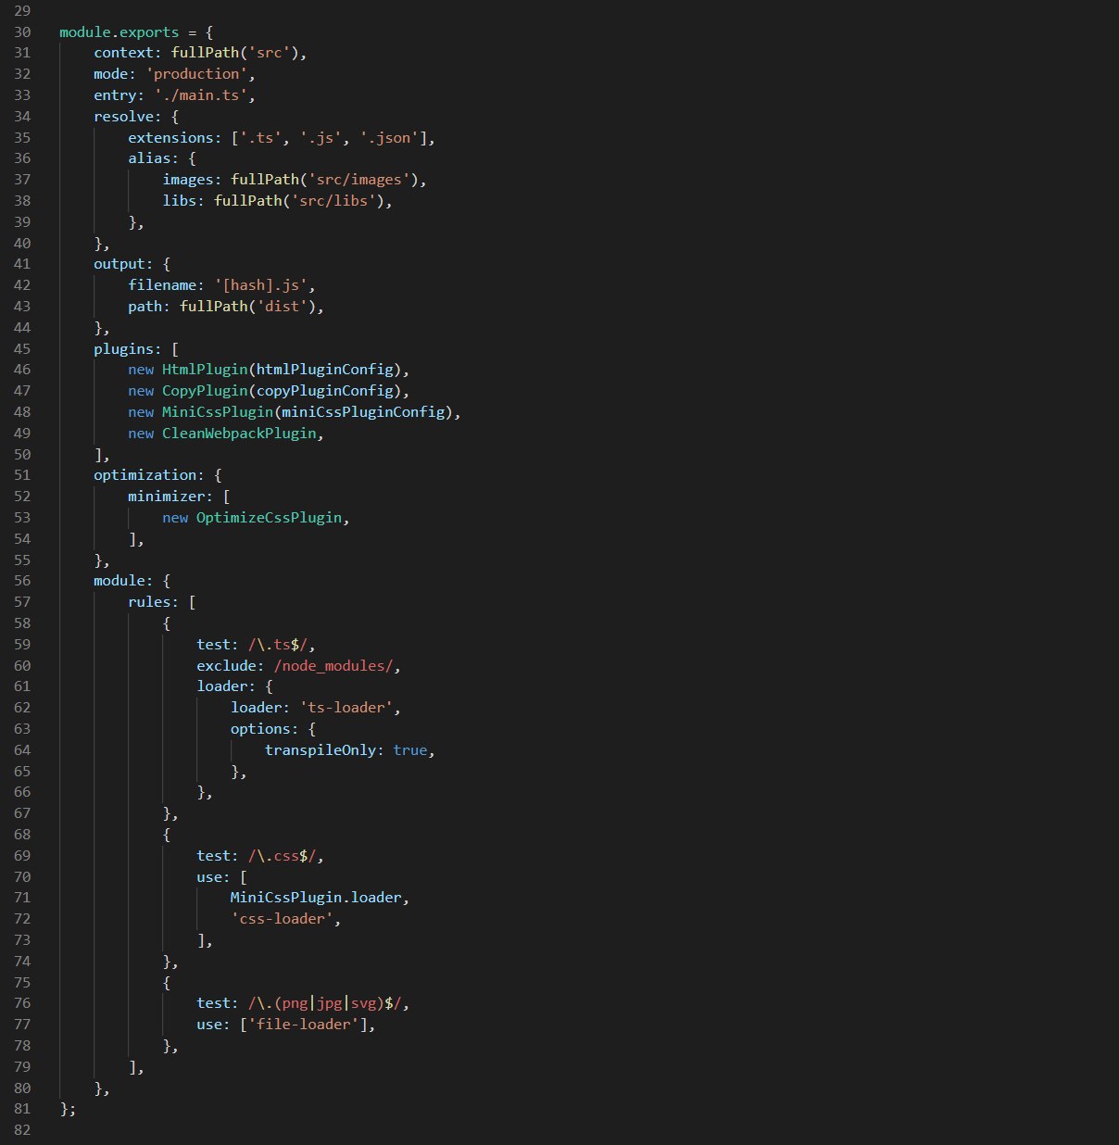Click the 'options' key on line 63

pyautogui.click(x=260, y=729)
